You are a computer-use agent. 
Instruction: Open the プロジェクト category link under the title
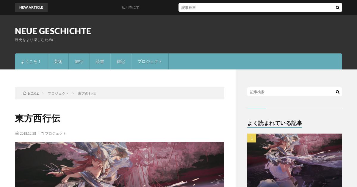tap(56, 134)
